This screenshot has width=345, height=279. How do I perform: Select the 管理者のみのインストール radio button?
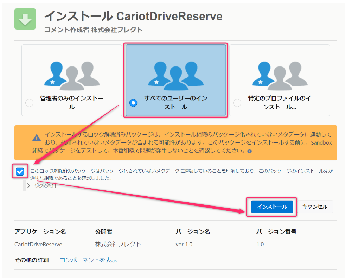pyautogui.click(x=29, y=103)
